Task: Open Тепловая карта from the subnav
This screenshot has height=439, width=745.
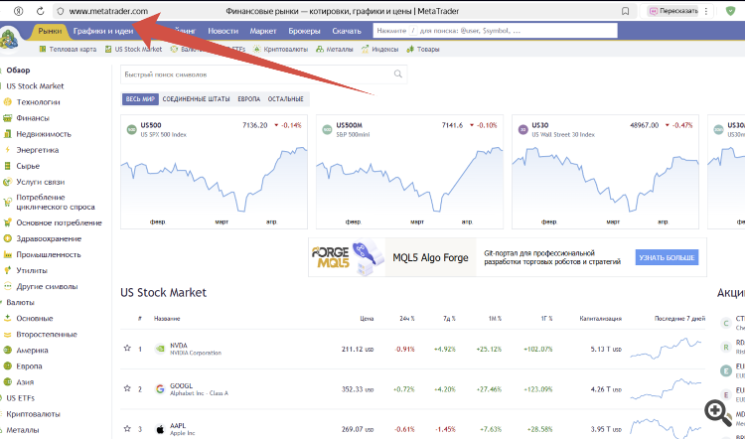Action: tap(68, 49)
